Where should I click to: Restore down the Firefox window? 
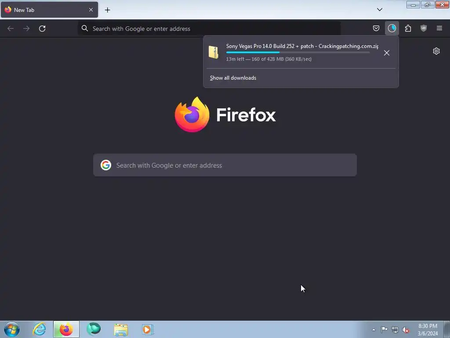tap(428, 4)
